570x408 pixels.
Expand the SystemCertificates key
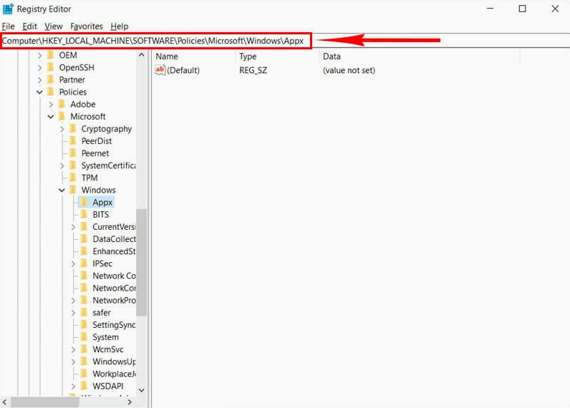coord(62,165)
